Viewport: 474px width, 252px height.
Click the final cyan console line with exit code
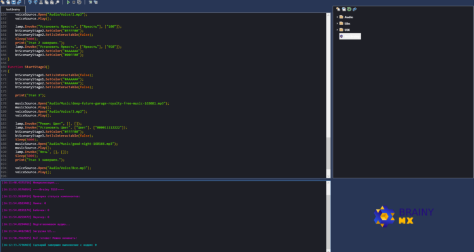coord(49,245)
